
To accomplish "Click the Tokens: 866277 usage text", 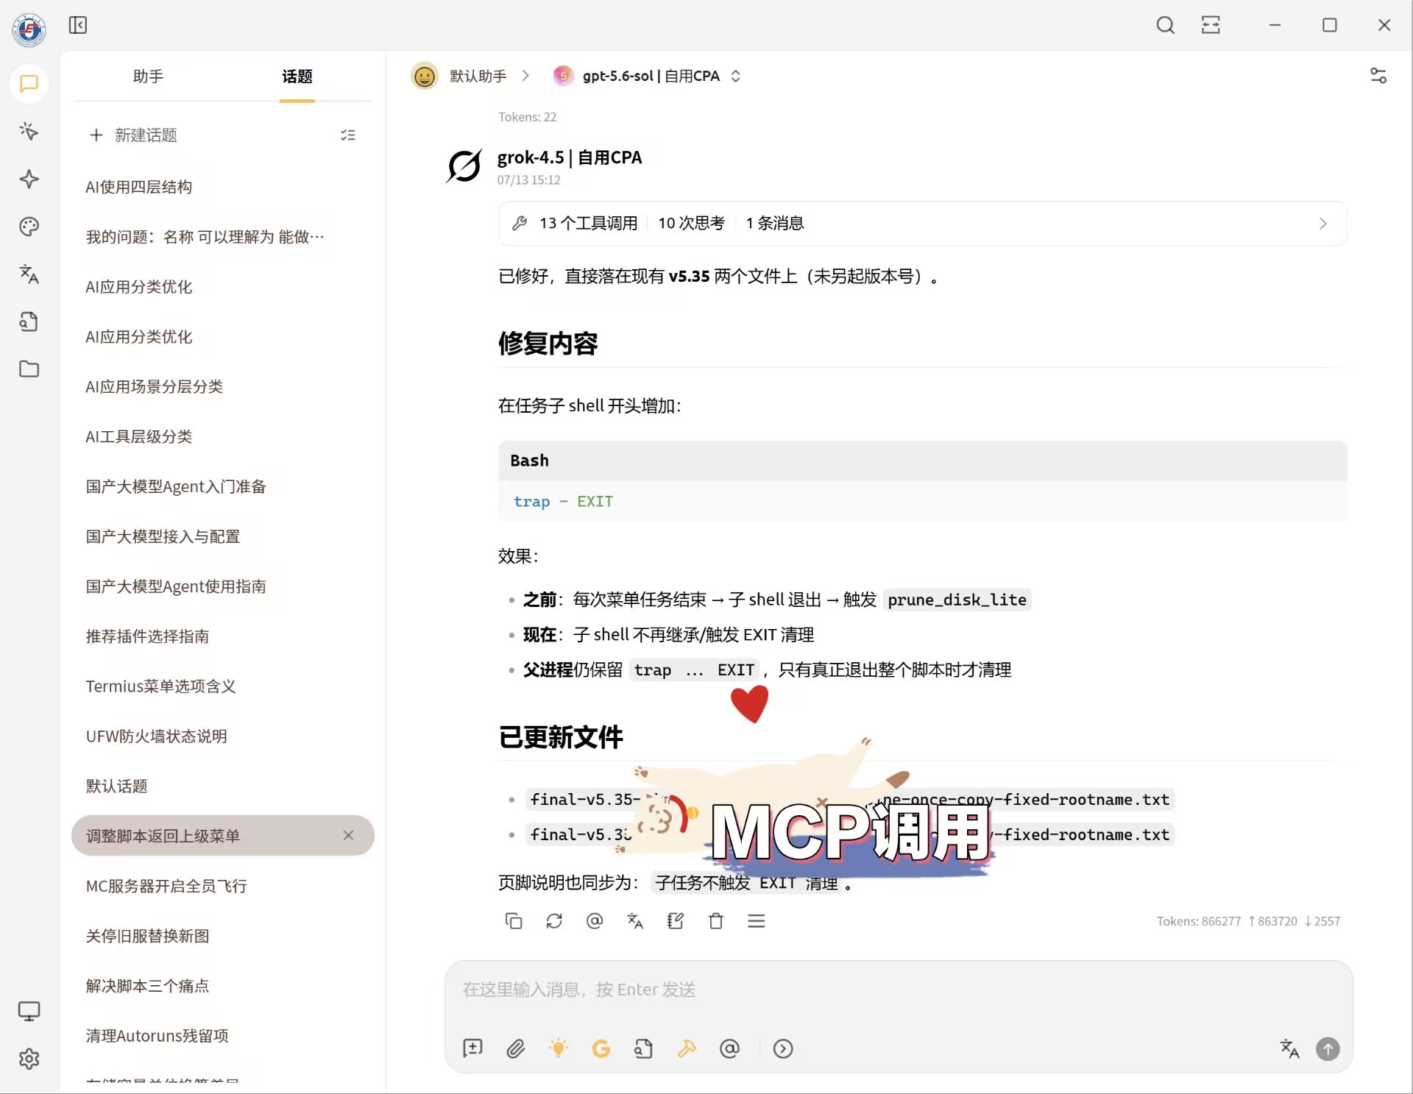I will click(1199, 921).
